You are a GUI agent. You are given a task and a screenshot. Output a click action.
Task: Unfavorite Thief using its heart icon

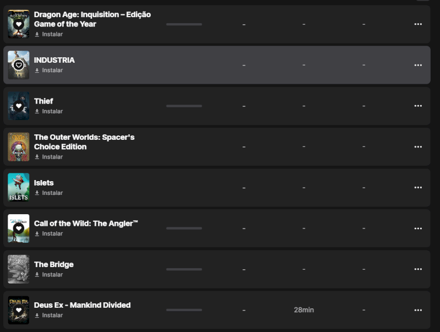(19, 106)
